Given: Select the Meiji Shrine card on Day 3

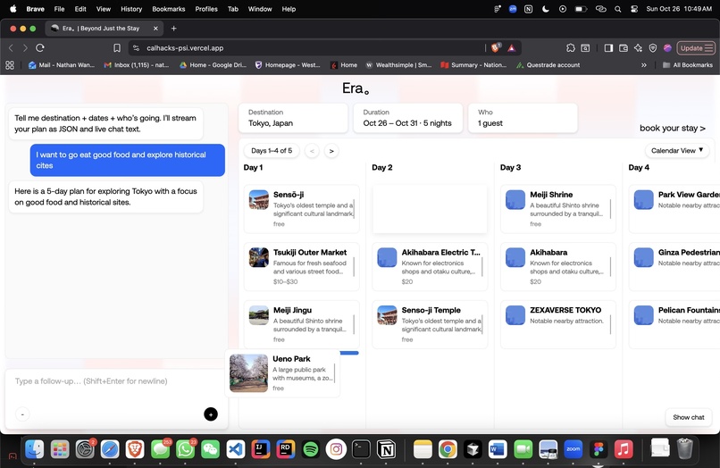Looking at the screenshot, I should 558,209.
